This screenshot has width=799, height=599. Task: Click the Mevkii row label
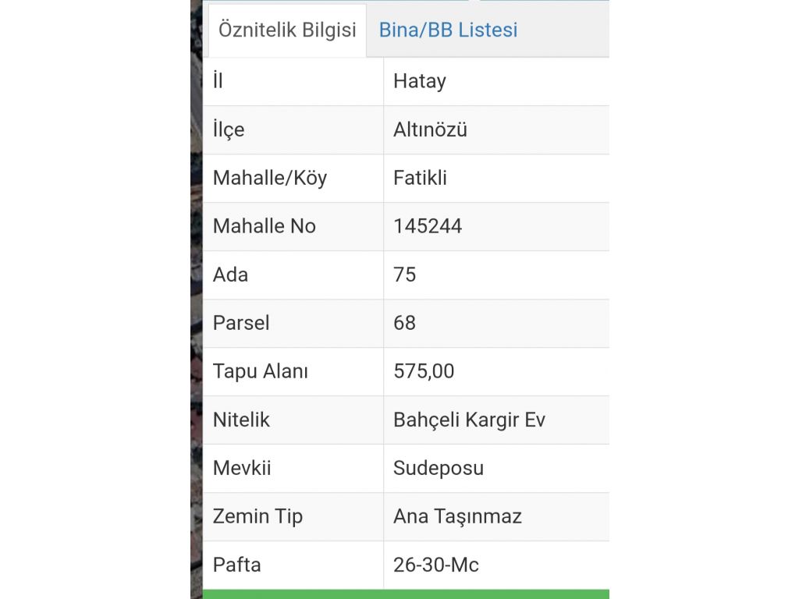click(x=242, y=468)
